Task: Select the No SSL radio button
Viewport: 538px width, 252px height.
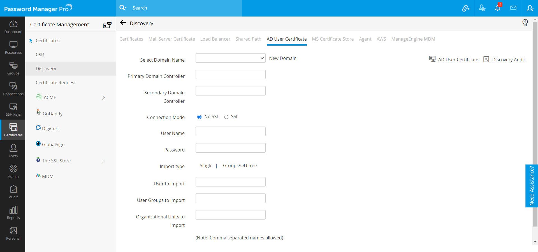Action: coord(199,117)
